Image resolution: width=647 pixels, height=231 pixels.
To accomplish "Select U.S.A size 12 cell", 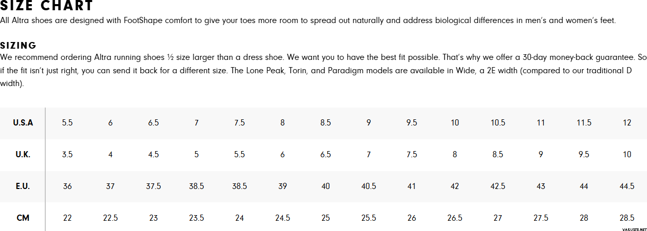I will pyautogui.click(x=627, y=123).
